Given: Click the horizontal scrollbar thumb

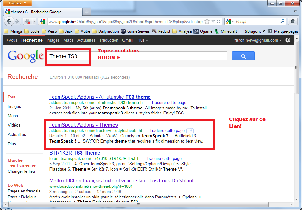Looking at the screenshot, I should click(x=138, y=204).
